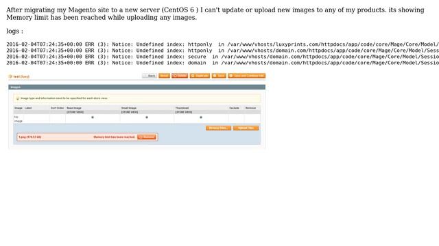Click the Remove column header
439x246 pixels.
pos(250,108)
